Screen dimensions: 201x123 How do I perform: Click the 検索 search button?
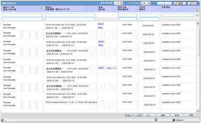[180, 3]
